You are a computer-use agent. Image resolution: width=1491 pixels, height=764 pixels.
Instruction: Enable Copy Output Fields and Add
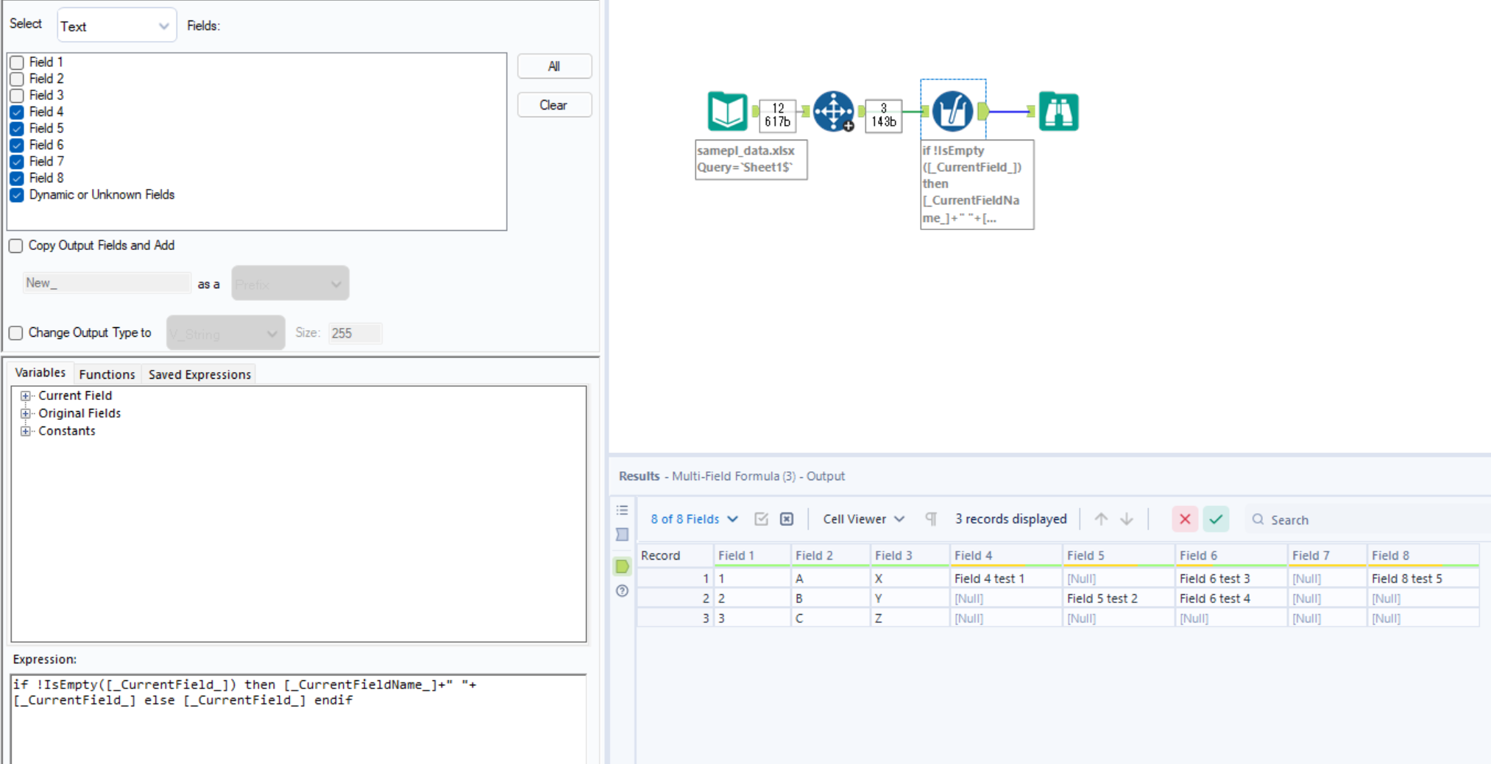coord(15,246)
